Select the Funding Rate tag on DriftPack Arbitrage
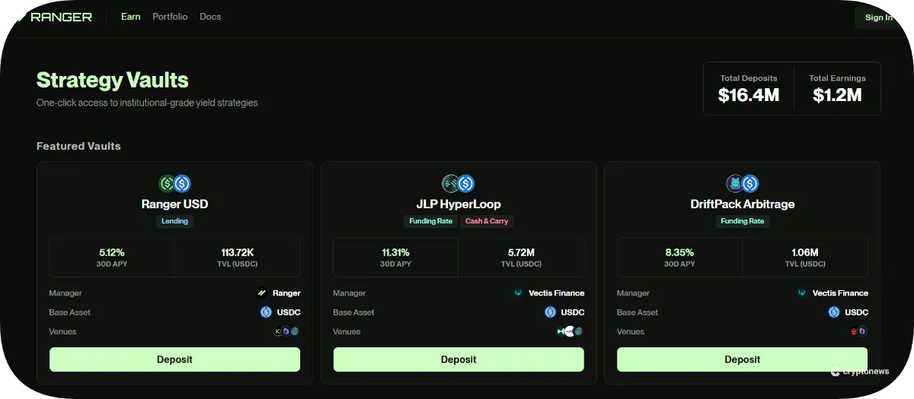Screen dimensions: 914x399 [x=742, y=221]
